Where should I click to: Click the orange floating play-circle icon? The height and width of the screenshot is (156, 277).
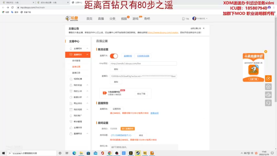268,79
